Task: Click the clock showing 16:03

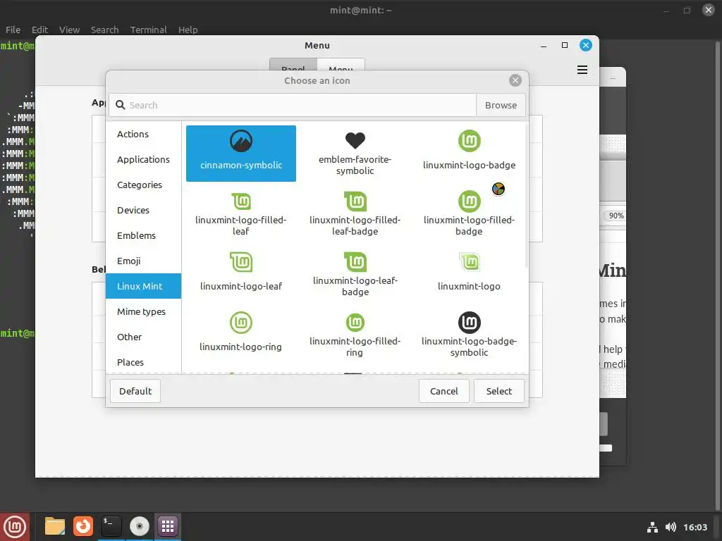Action: point(695,527)
